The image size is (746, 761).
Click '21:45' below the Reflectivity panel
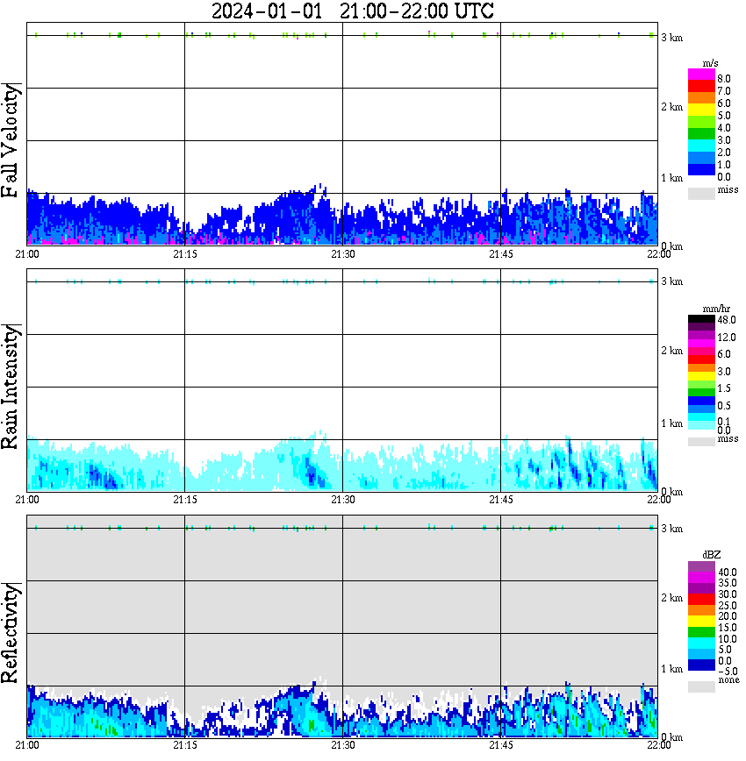click(x=501, y=745)
